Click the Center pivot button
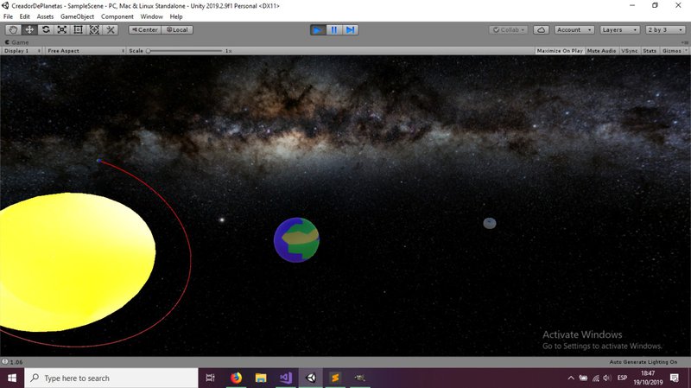Image resolution: width=691 pixels, height=388 pixels. tap(144, 29)
